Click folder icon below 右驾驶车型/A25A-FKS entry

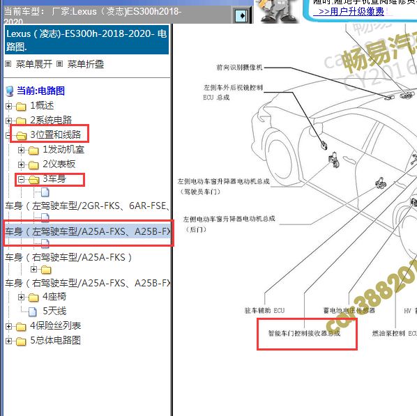tap(46, 270)
